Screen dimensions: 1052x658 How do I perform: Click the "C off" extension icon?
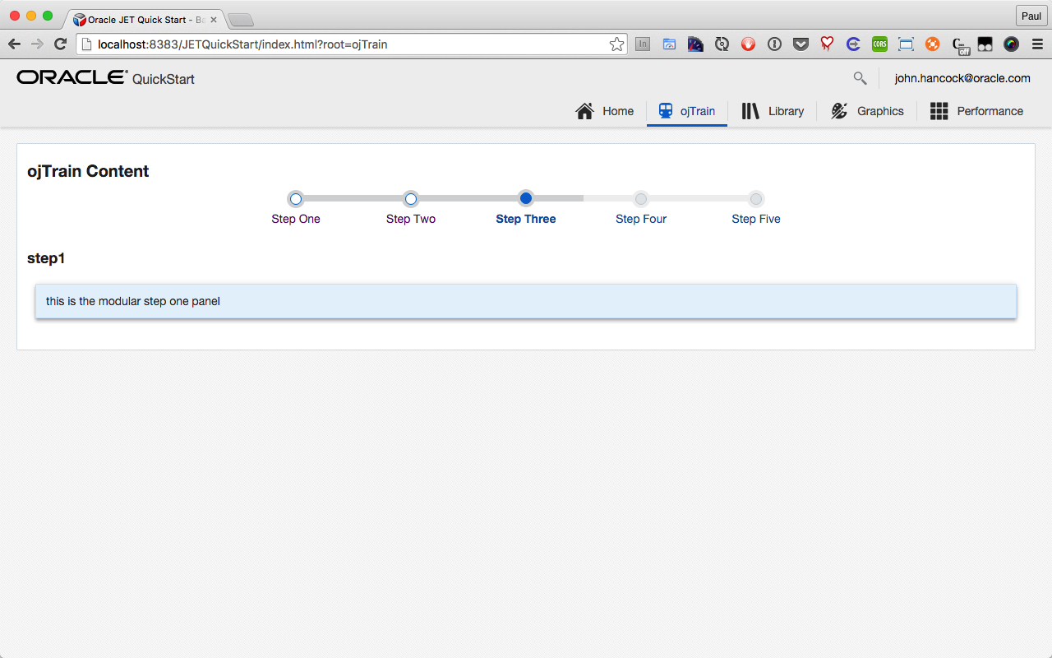pos(960,46)
